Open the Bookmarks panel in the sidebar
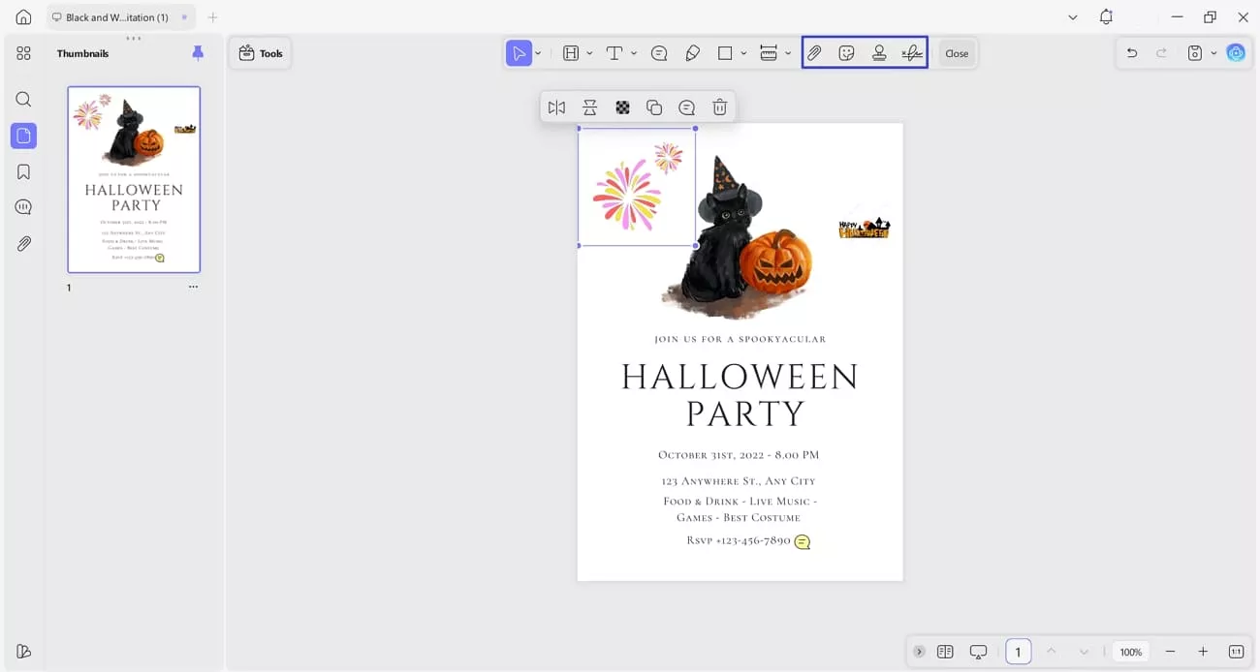Viewport: 1260px width, 672px height. point(23,170)
